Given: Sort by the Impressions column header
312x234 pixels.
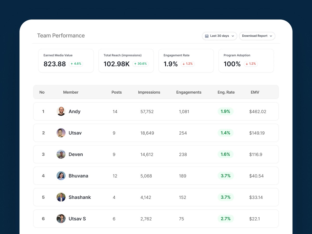Looking at the screenshot, I should coord(149,92).
